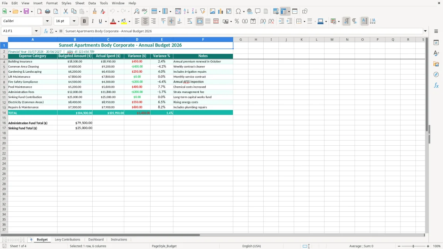Open Sidebar Navigator compass icon
This screenshot has height=249, width=443.
point(436,75)
